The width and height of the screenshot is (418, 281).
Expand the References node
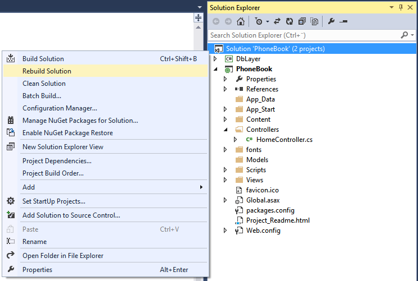(226, 89)
